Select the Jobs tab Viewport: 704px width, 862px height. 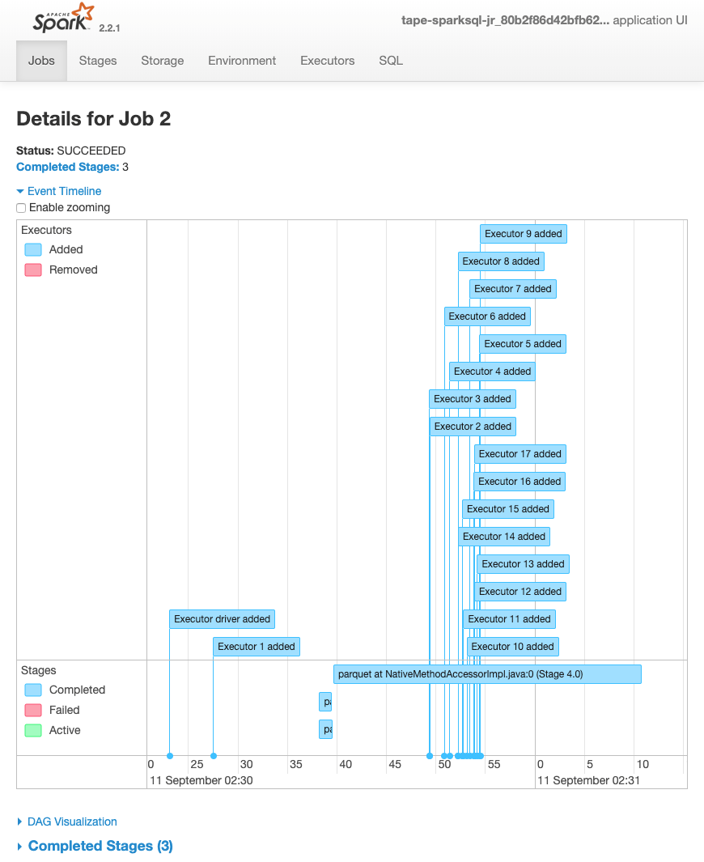40,61
